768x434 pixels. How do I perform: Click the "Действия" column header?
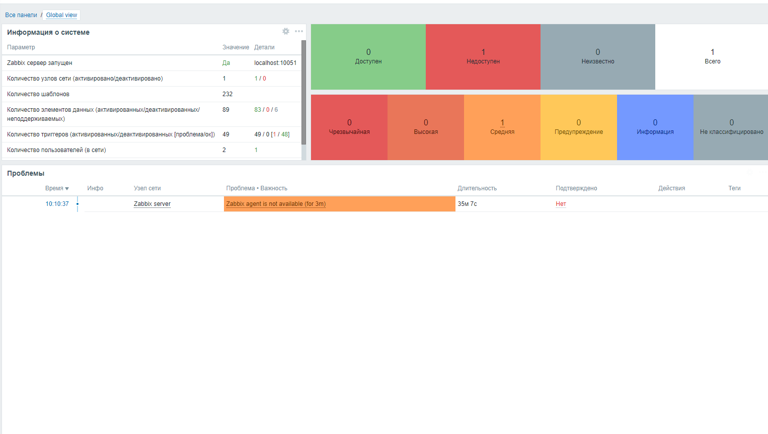[x=671, y=188]
